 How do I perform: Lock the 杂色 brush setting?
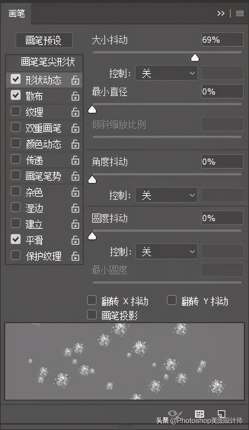75,192
